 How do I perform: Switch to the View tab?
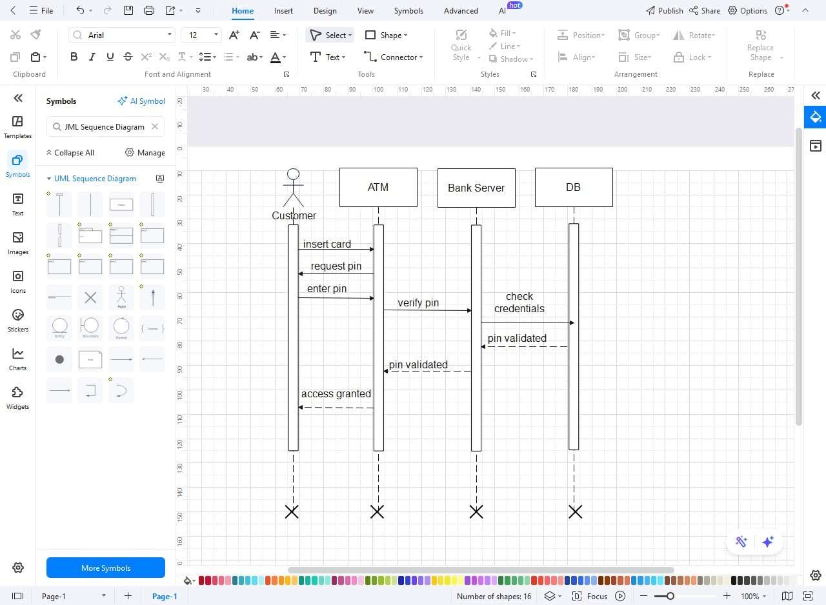point(365,10)
